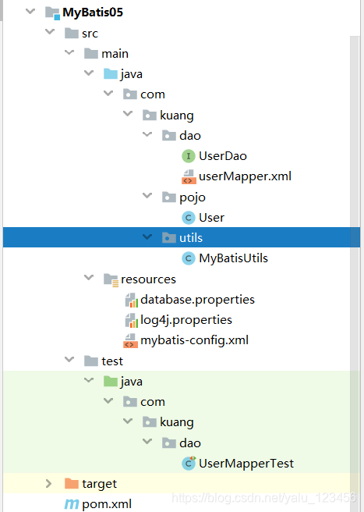Collapse the kuang package under test

[128, 421]
